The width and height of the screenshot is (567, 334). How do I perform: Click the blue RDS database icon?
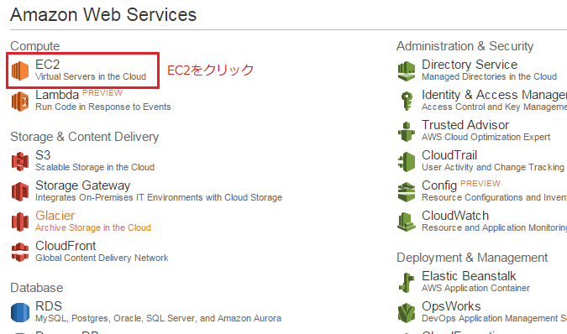(20, 312)
